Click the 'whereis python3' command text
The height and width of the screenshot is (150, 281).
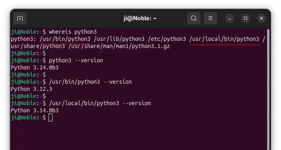[73, 32]
